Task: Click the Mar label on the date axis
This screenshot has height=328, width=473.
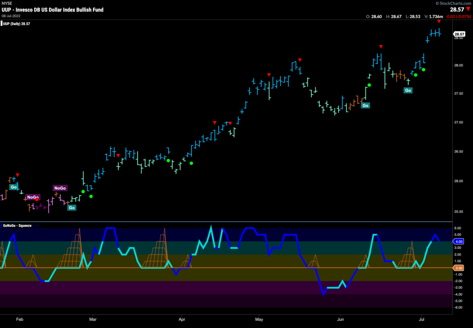Action: 93,319
